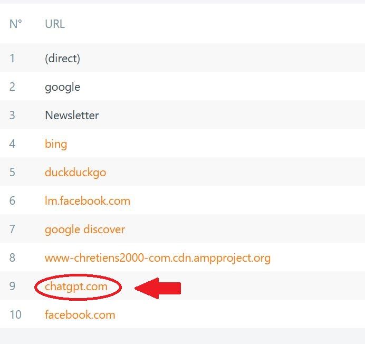Open the chatgpt.com referrer link
The height and width of the screenshot is (344, 365).
(76, 286)
